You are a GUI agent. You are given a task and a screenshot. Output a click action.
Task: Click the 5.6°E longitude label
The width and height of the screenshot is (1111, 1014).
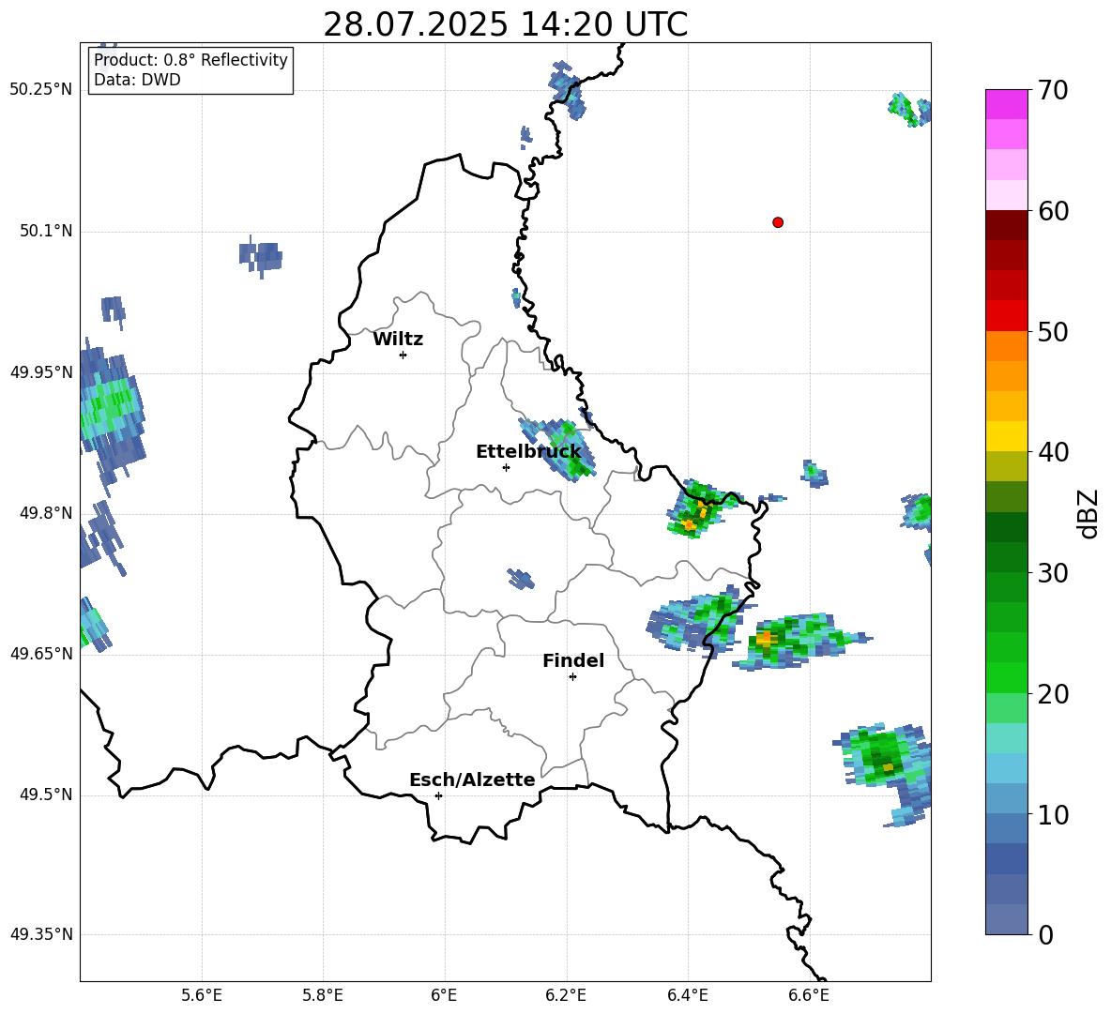click(x=202, y=995)
